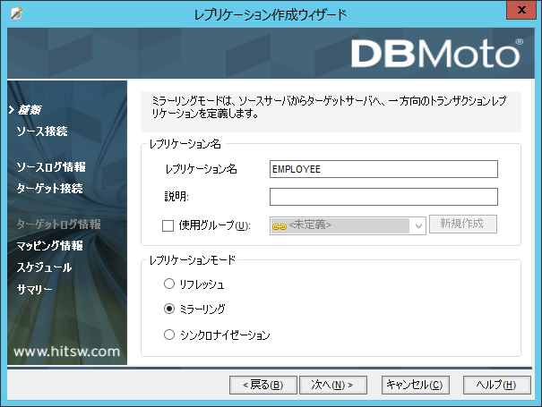This screenshot has width=542, height=407.
Task: Click the ミラーリングモード description text
Action: tap(329, 106)
